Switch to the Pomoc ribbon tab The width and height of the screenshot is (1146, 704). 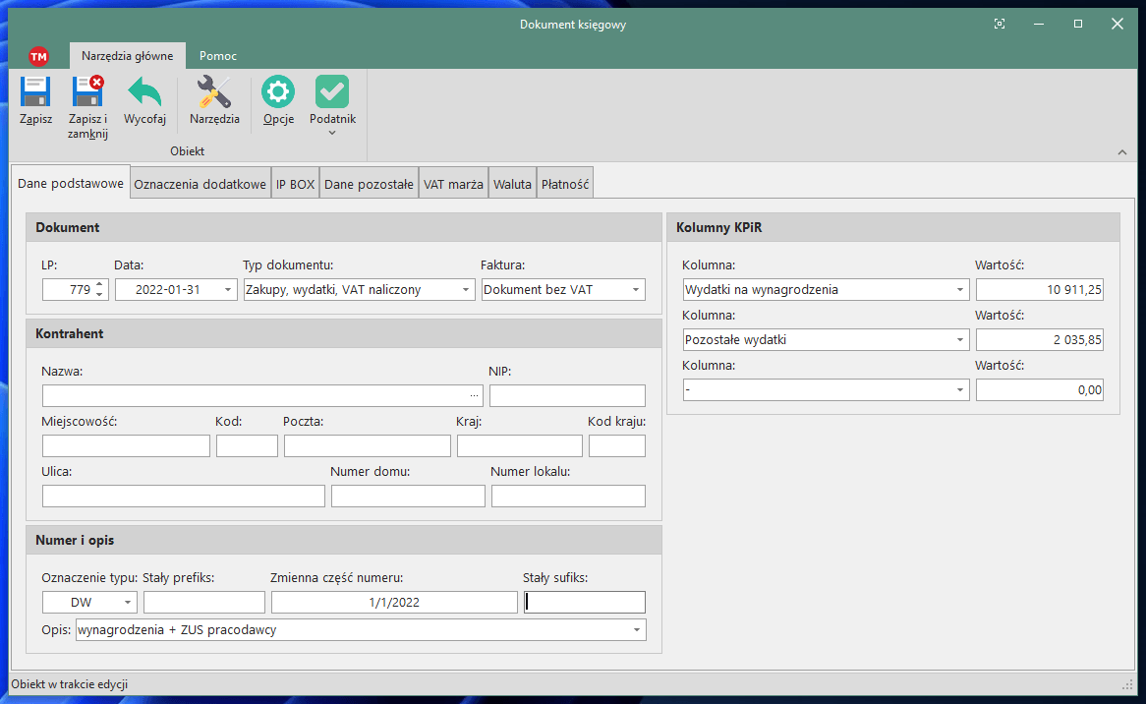218,56
